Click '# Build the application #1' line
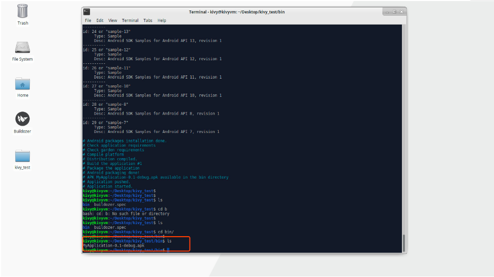 pos(113,163)
